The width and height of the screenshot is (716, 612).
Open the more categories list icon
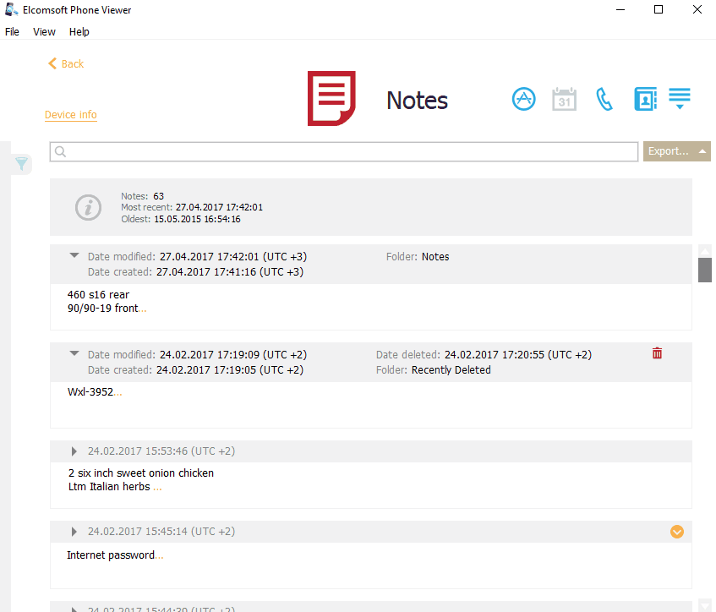click(x=680, y=98)
